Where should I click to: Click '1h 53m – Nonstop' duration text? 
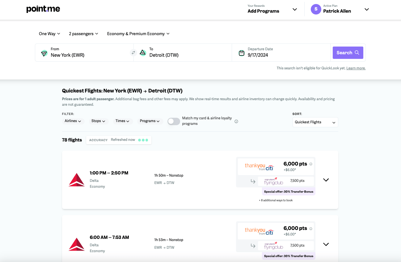pyautogui.click(x=169, y=240)
